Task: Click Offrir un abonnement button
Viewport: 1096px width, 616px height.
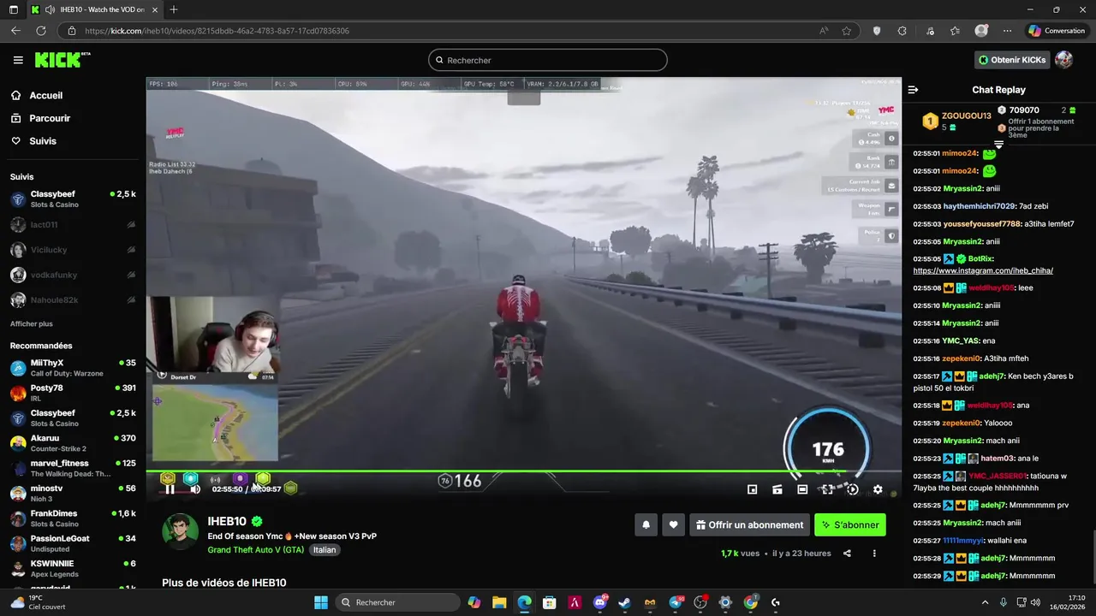Action: [x=749, y=525]
